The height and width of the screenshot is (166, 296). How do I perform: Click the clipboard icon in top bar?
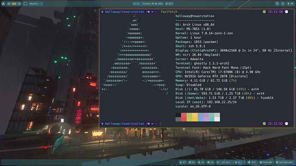point(277,3)
